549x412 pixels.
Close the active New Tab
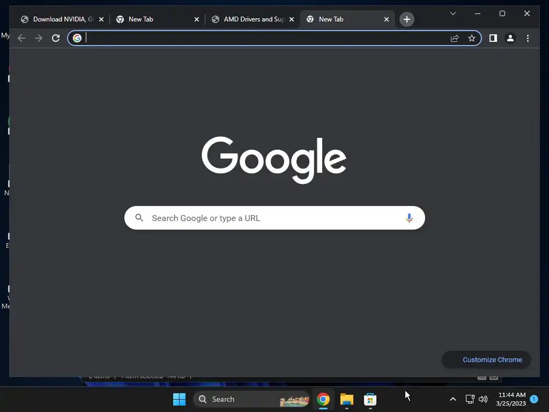point(386,19)
